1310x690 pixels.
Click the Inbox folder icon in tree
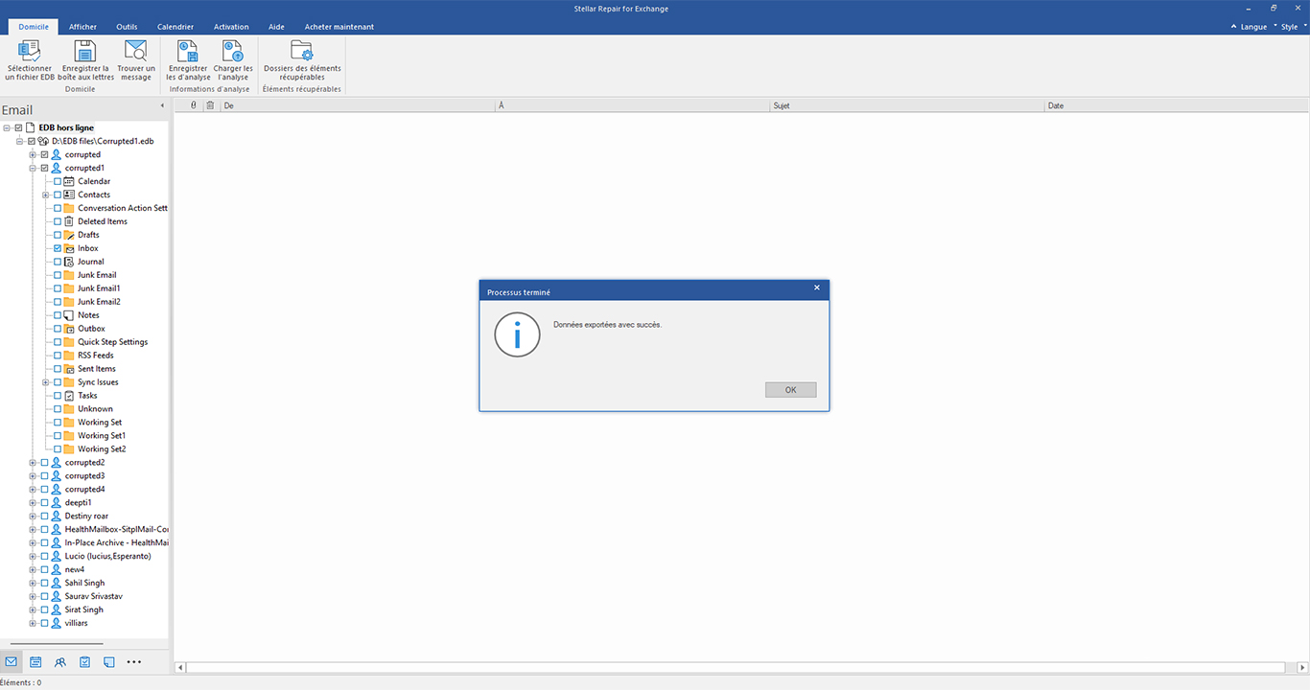(69, 248)
